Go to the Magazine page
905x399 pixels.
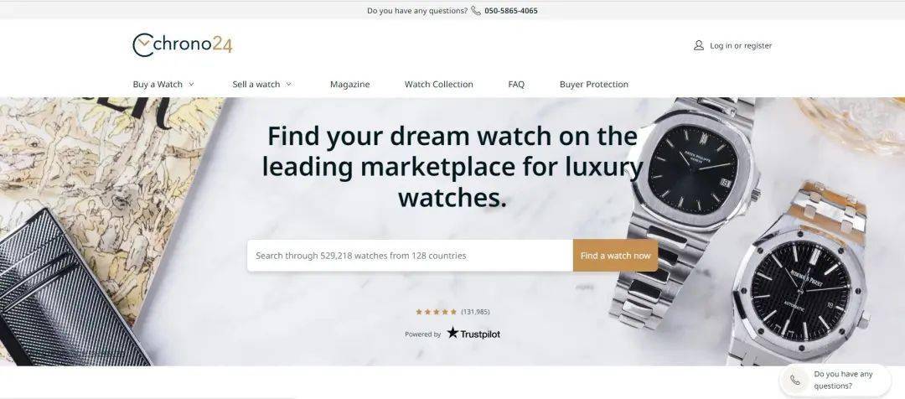click(349, 85)
